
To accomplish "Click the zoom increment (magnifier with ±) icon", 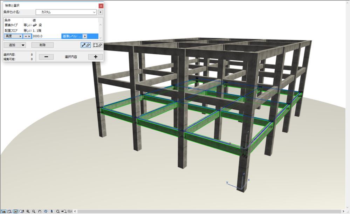I will 22,211.
